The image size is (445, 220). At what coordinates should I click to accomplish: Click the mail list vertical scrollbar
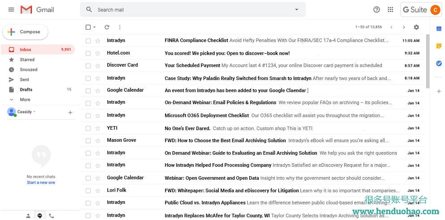tap(428, 61)
